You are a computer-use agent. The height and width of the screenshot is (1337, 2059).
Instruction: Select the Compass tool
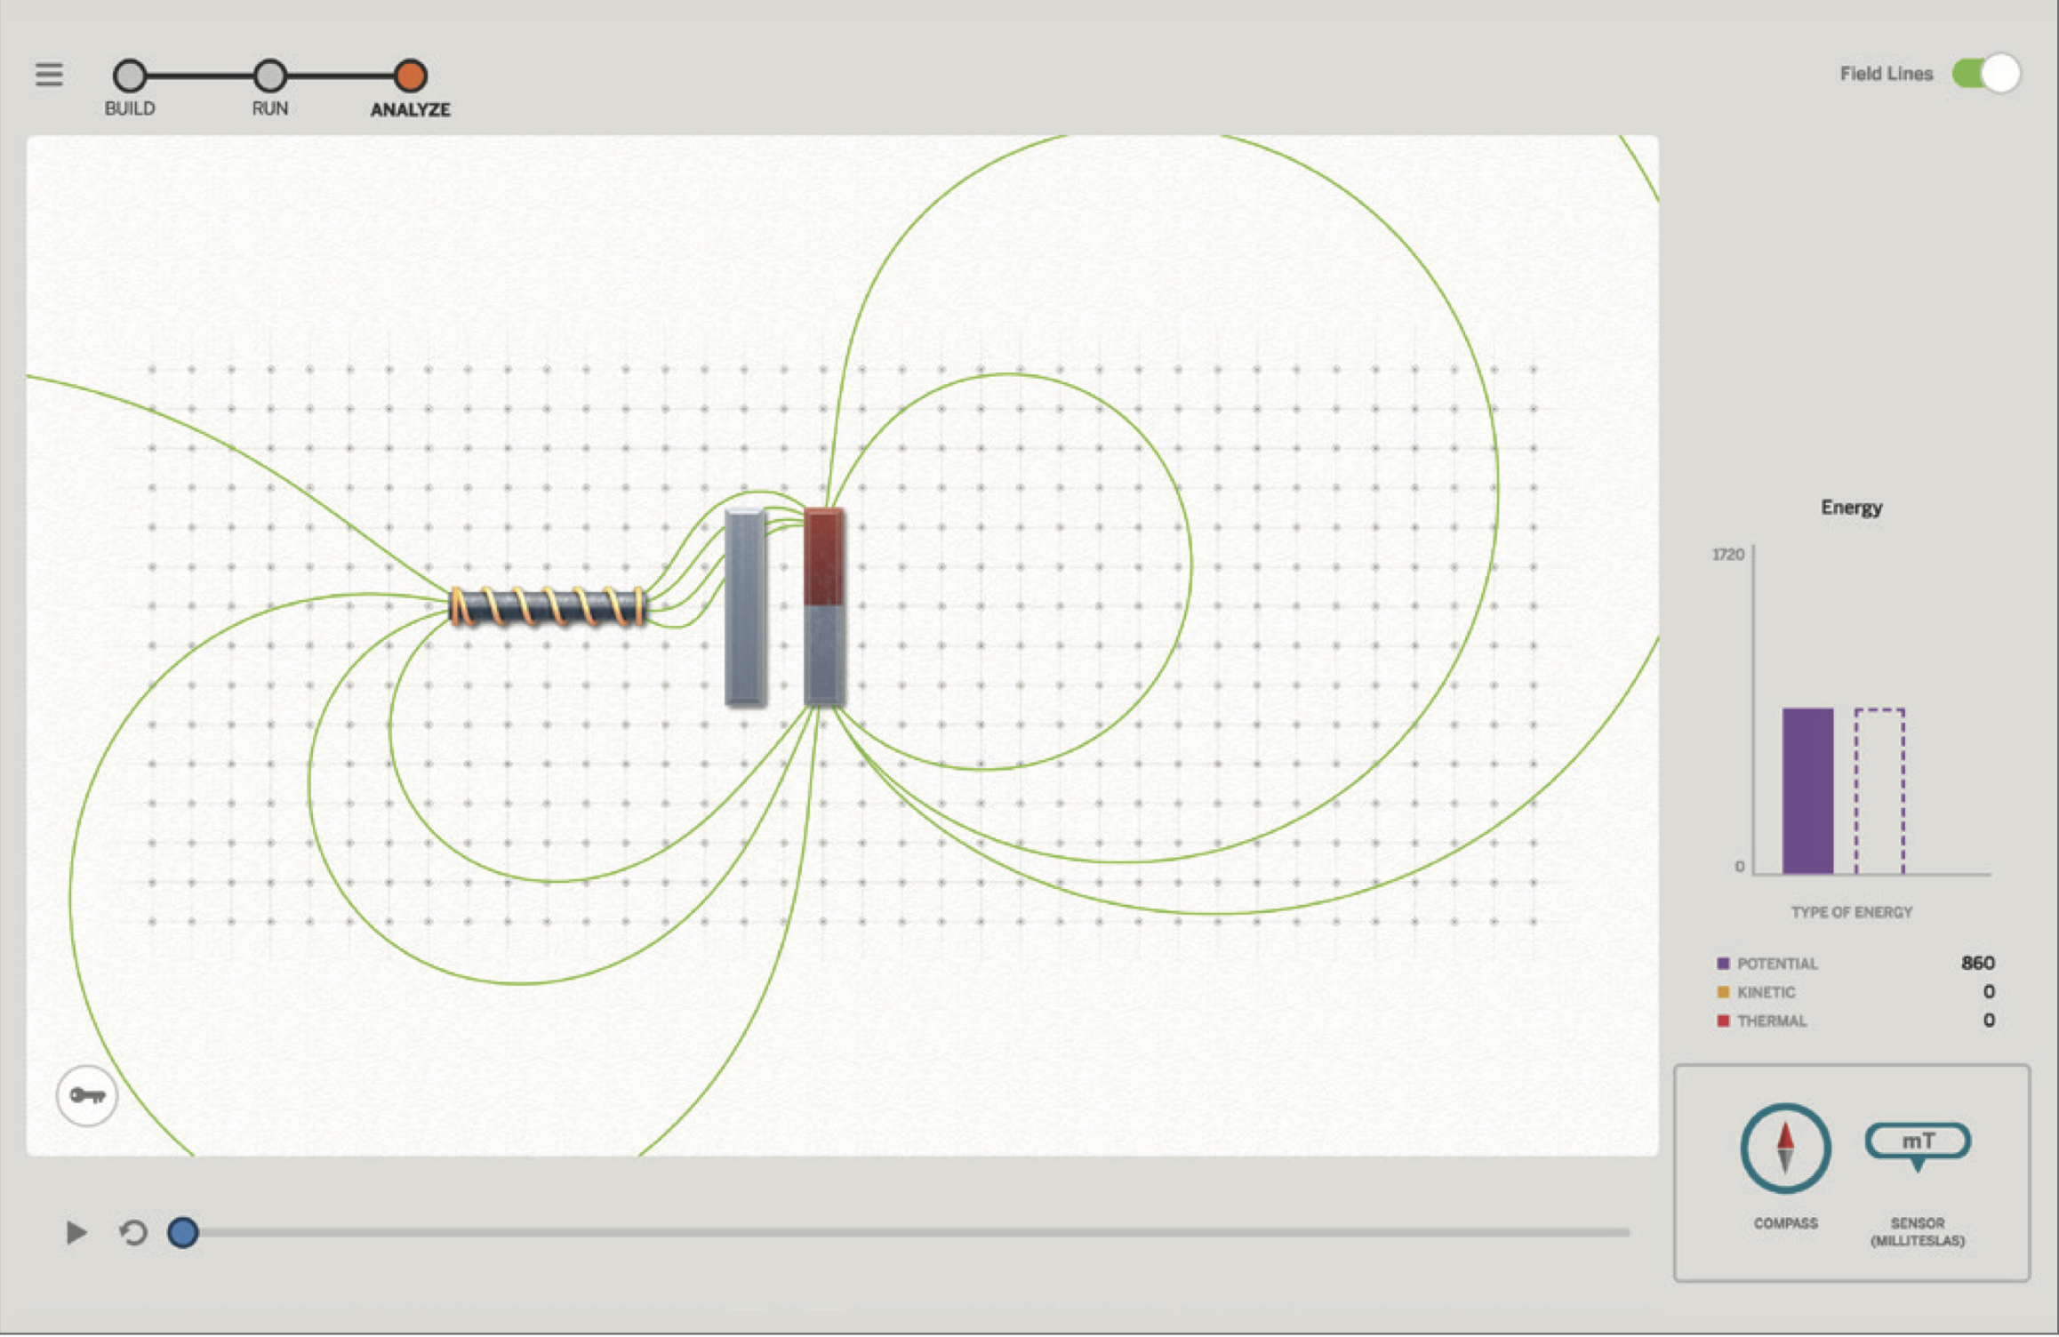(1785, 1149)
